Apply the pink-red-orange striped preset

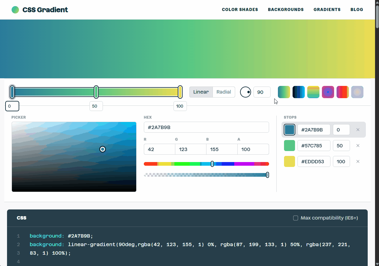click(342, 92)
